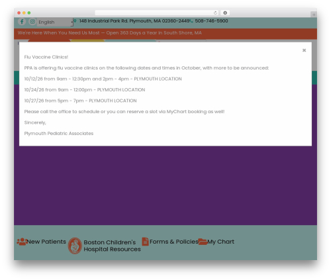This screenshot has height=280, width=331.
Task: Open the My Chart link
Action: point(220,242)
